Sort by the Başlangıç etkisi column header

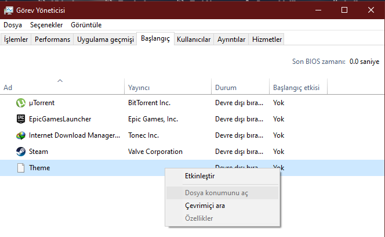298,88
